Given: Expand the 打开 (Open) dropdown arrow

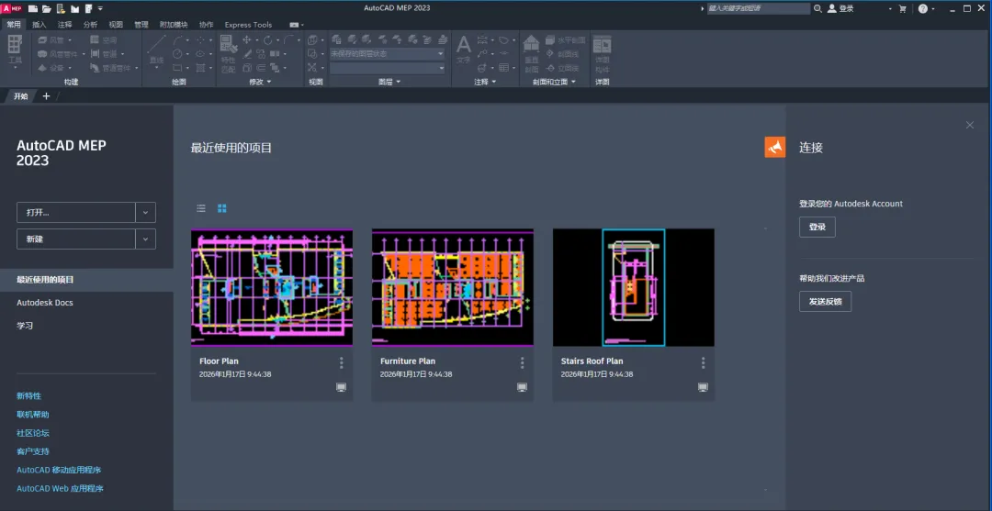Looking at the screenshot, I should tap(145, 212).
